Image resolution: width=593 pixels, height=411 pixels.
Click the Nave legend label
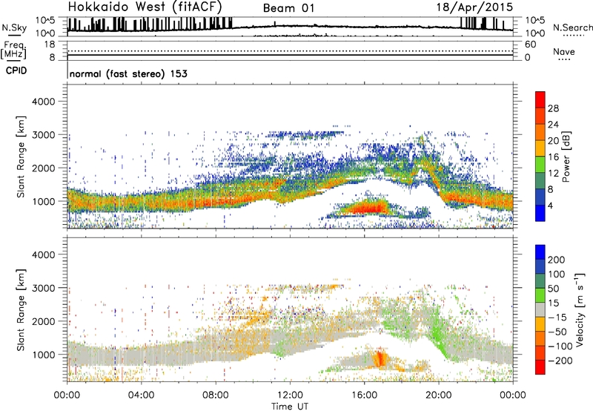coord(563,51)
